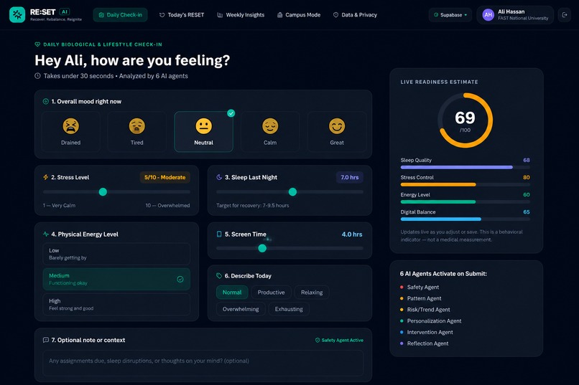This screenshot has height=385, width=579.
Task: Toggle the Exhausting day tag
Action: click(289, 309)
